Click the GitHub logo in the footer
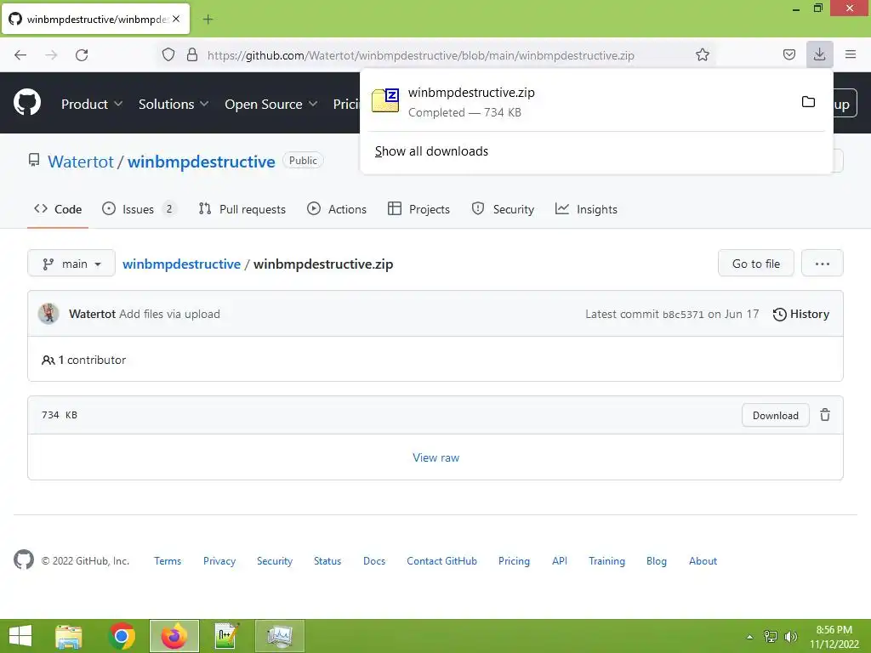The width and height of the screenshot is (871, 653). click(x=24, y=559)
